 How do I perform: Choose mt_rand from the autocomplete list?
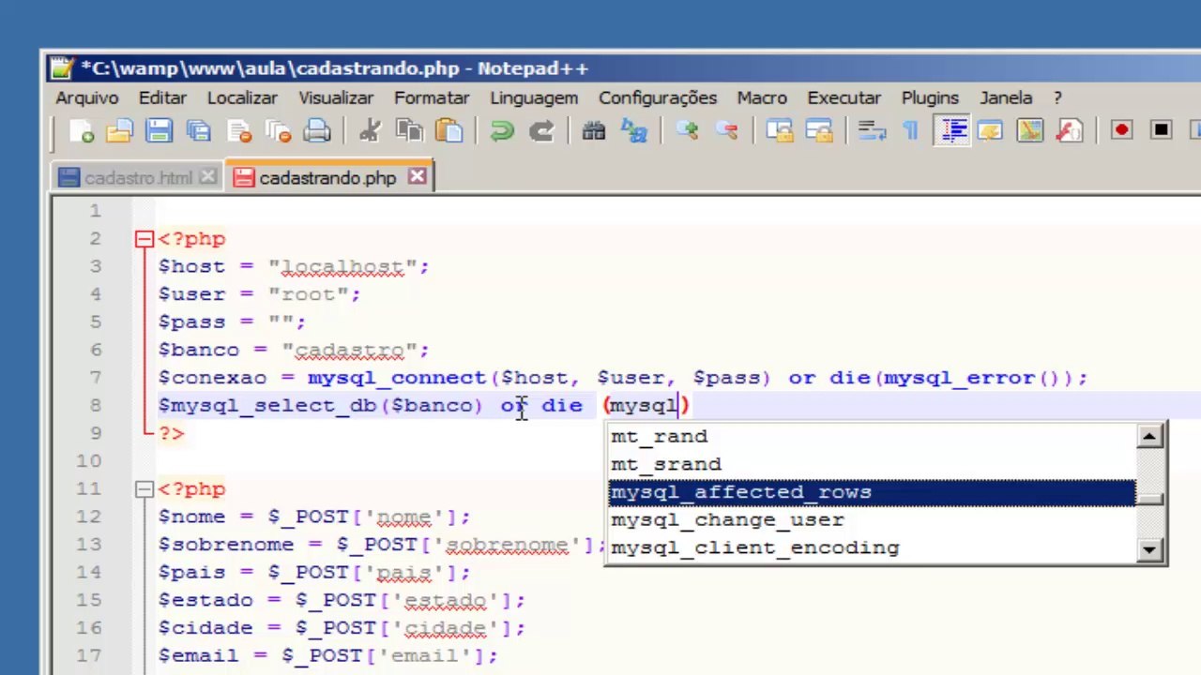(x=872, y=436)
